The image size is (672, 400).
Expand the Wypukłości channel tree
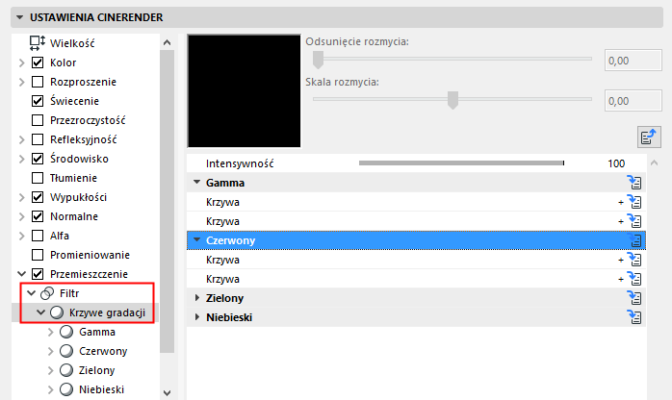point(22,198)
